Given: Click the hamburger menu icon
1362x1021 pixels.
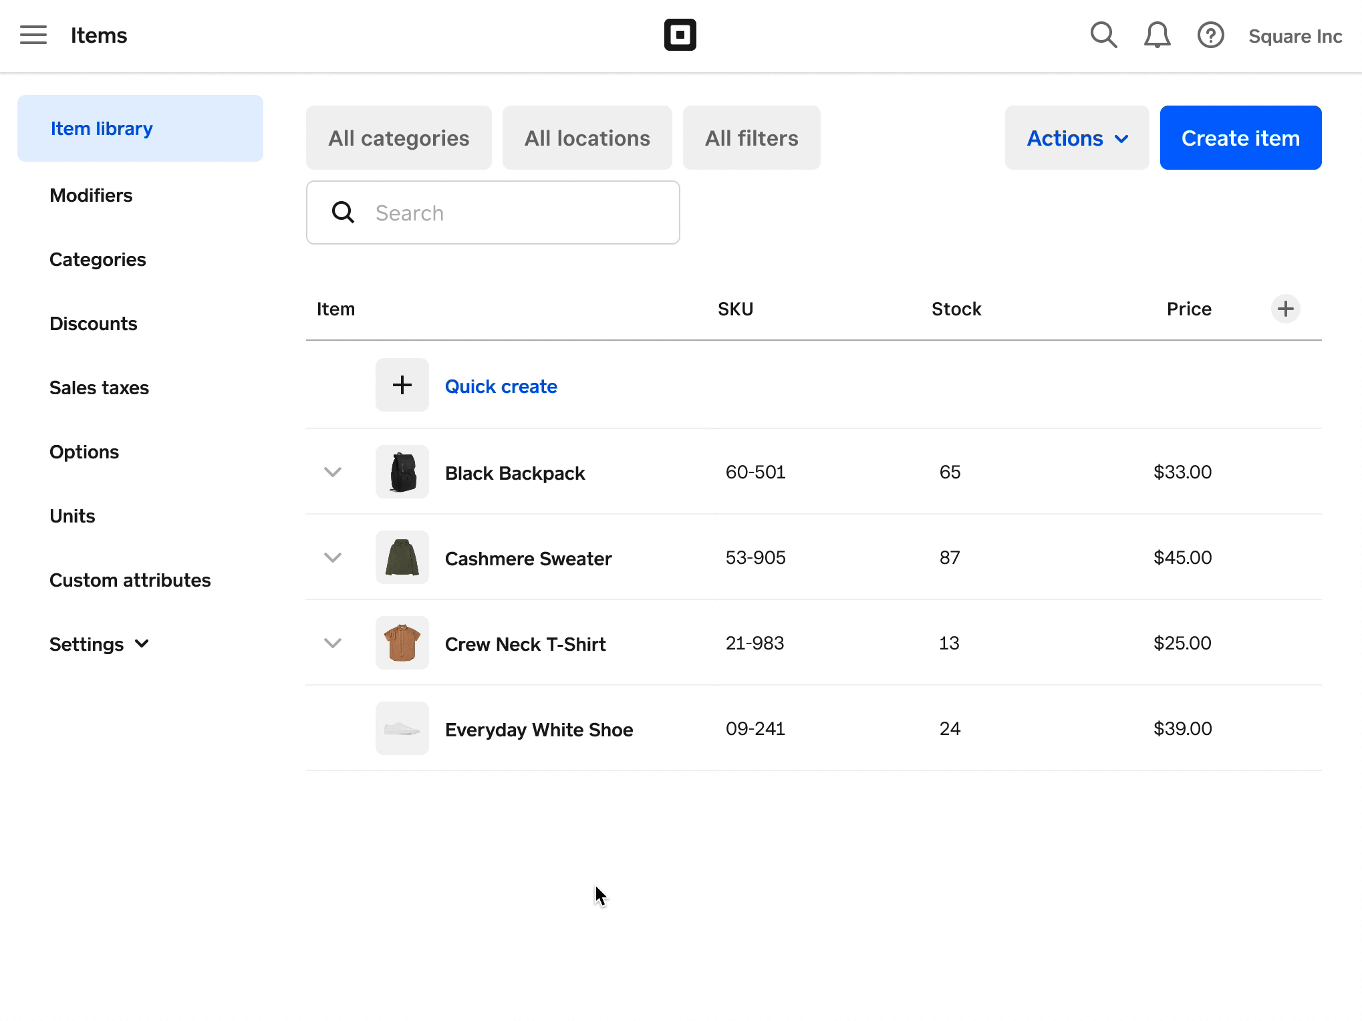Looking at the screenshot, I should click(33, 35).
